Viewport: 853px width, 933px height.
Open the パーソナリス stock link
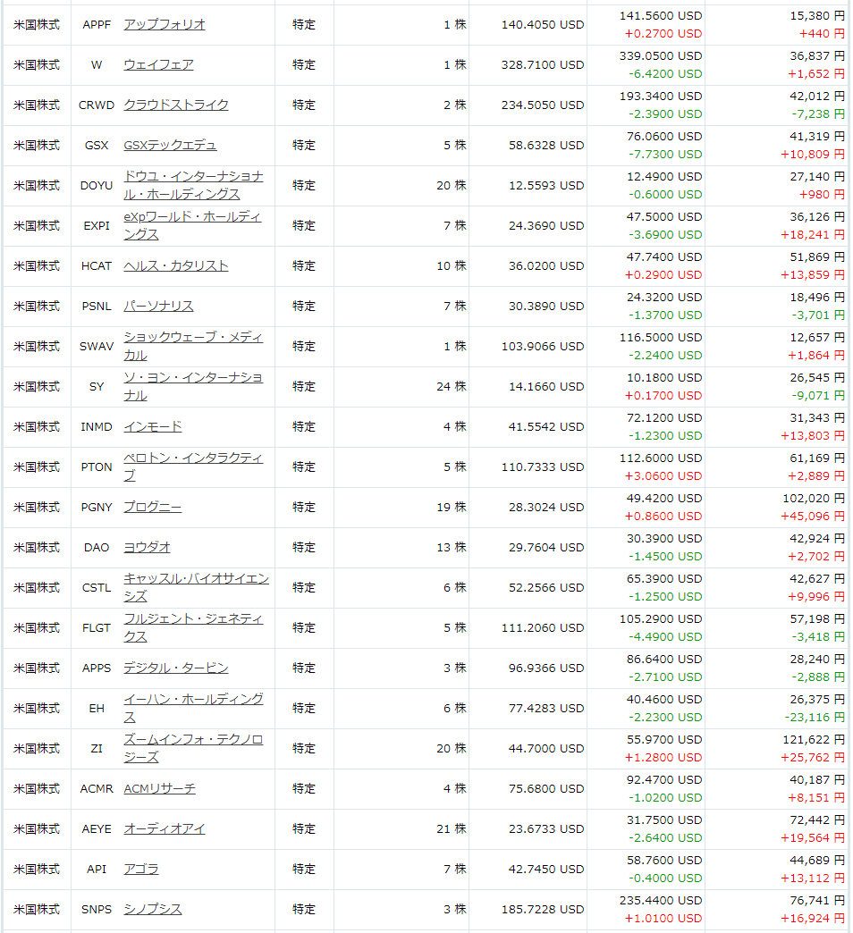tap(158, 306)
